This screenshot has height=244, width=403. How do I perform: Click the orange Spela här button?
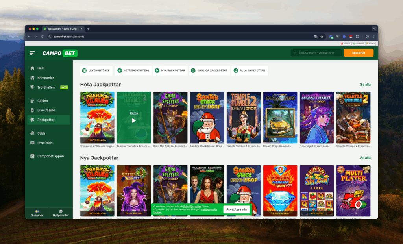click(x=359, y=53)
